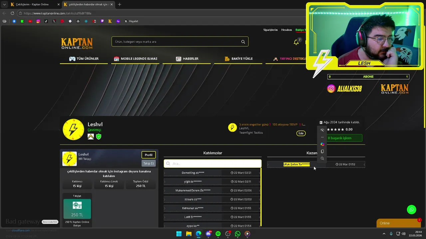Select participant fatmanur ak****

[x=193, y=208]
